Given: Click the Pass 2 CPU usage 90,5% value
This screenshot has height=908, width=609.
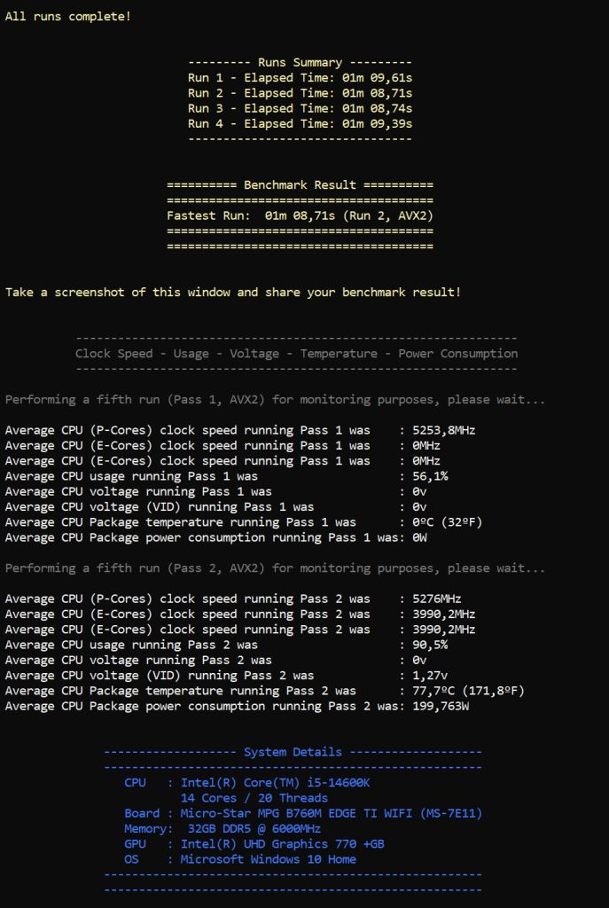Looking at the screenshot, I should (430, 645).
